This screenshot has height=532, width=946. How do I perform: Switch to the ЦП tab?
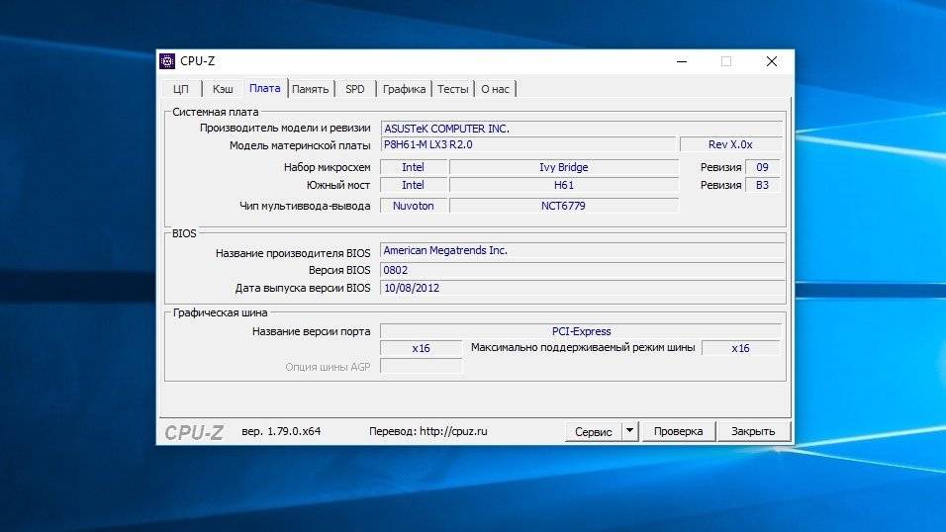click(180, 89)
